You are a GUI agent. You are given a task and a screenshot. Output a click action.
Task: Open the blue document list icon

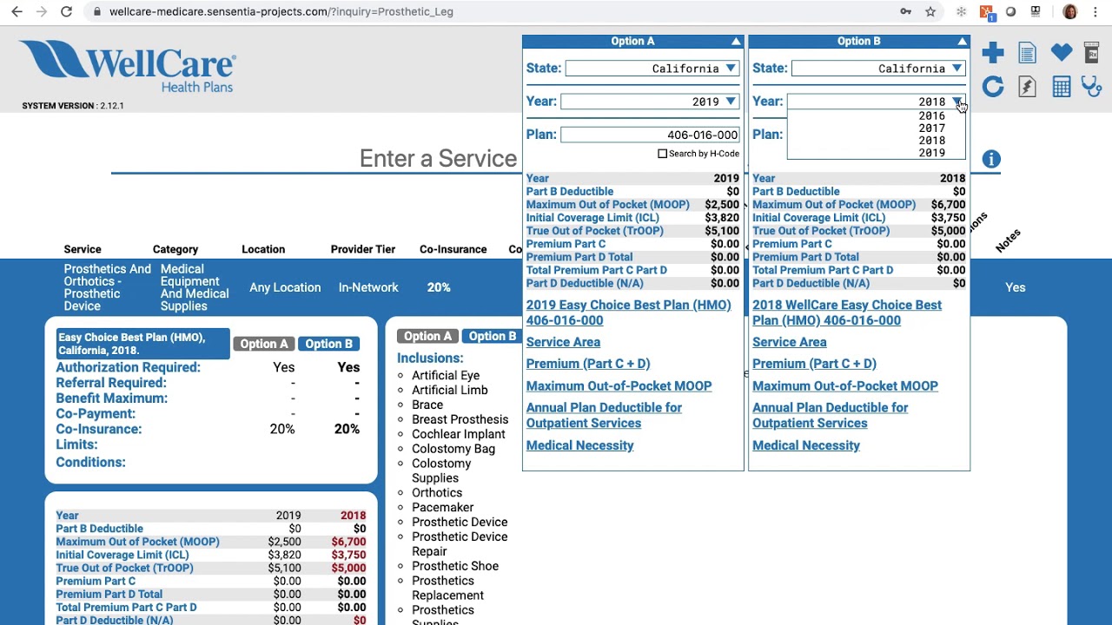[1027, 53]
